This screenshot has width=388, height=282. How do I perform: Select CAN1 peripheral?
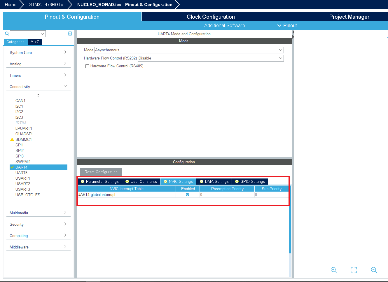pos(20,101)
